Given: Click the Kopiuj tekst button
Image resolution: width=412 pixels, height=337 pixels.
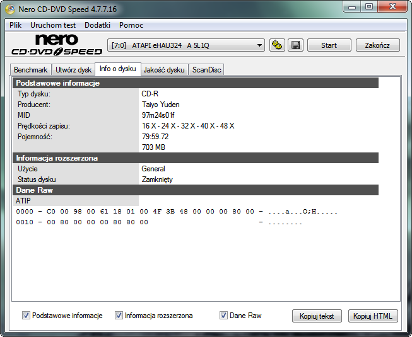Looking at the screenshot, I should [317, 316].
